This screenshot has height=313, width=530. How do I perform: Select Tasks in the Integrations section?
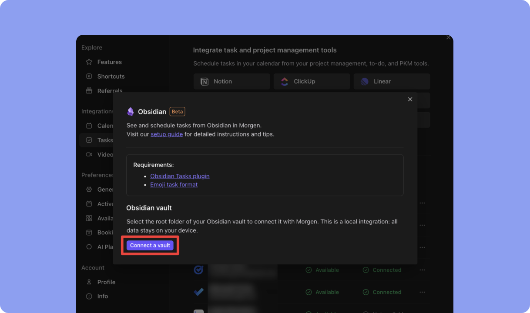105,140
